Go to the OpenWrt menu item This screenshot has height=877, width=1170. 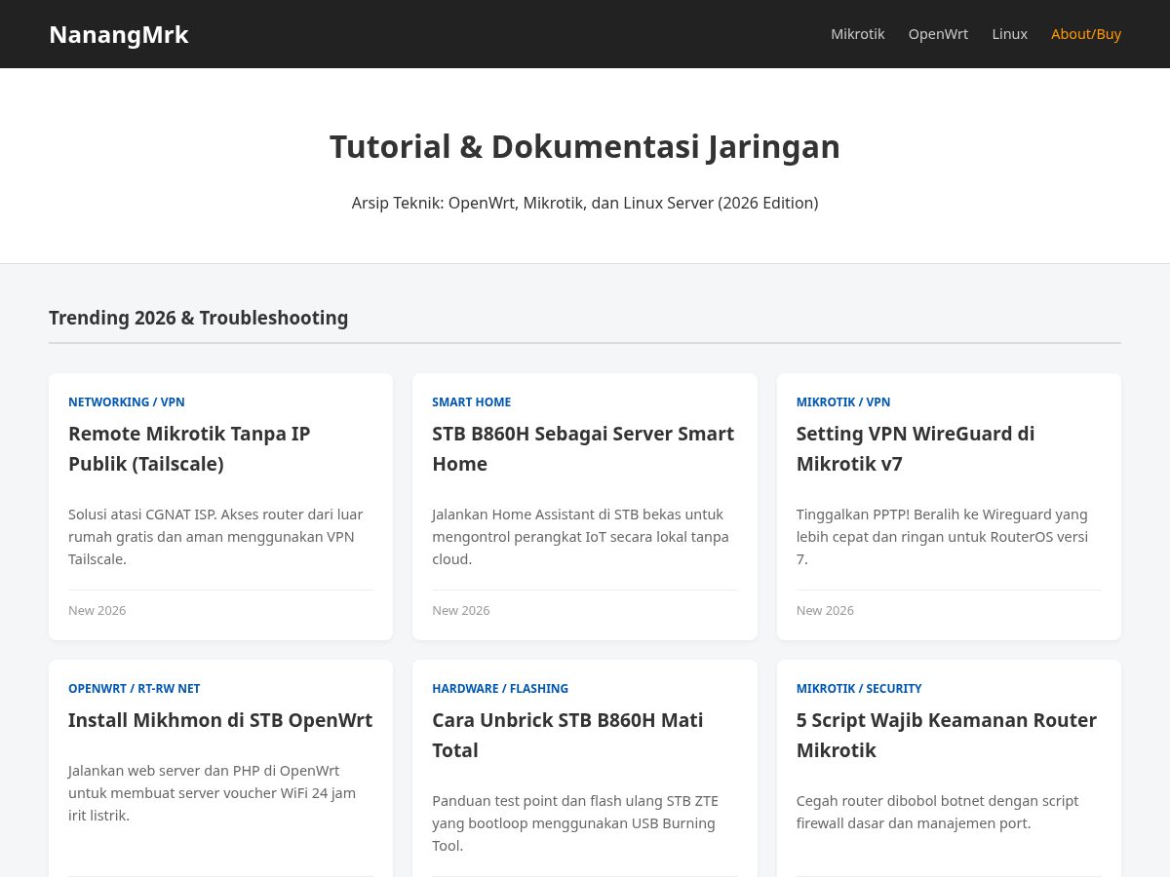[x=938, y=34]
